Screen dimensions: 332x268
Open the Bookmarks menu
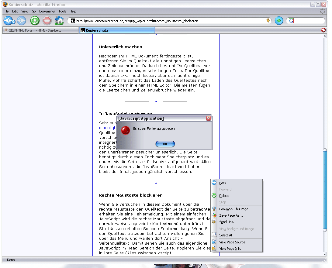coord(47,11)
